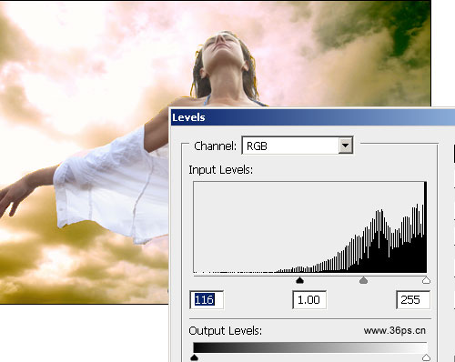Select the white input level slider
Image resolution: width=455 pixels, height=362 pixels.
426,280
